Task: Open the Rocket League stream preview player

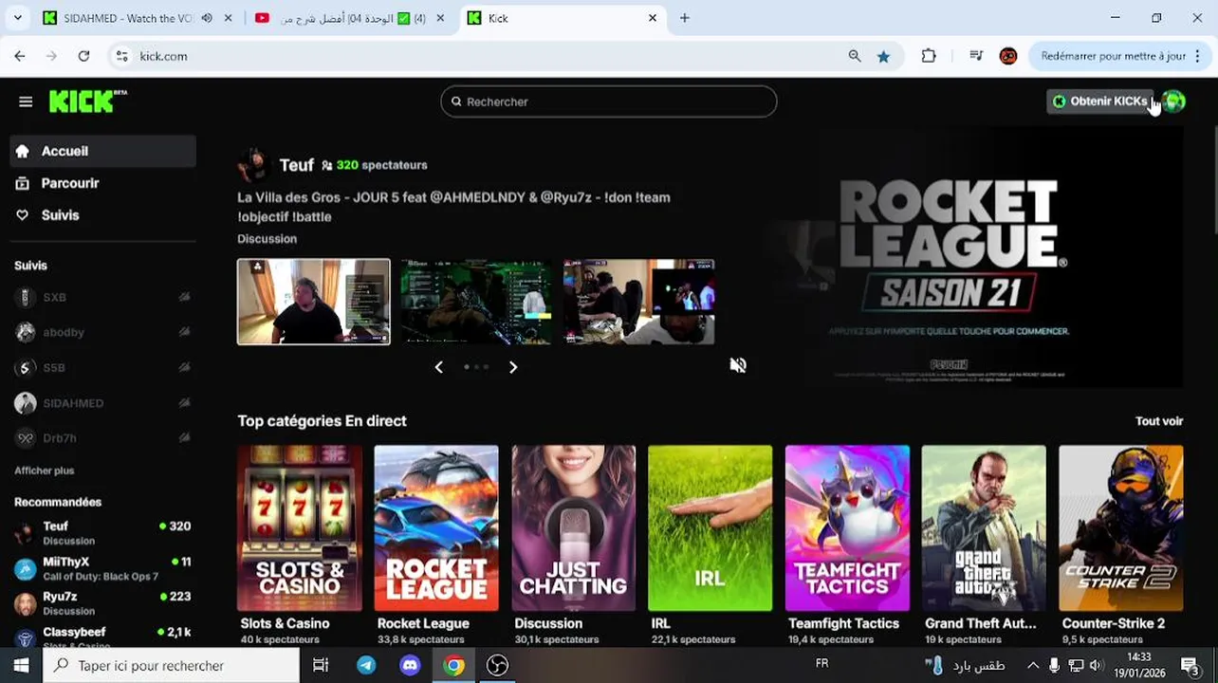Action: point(951,257)
